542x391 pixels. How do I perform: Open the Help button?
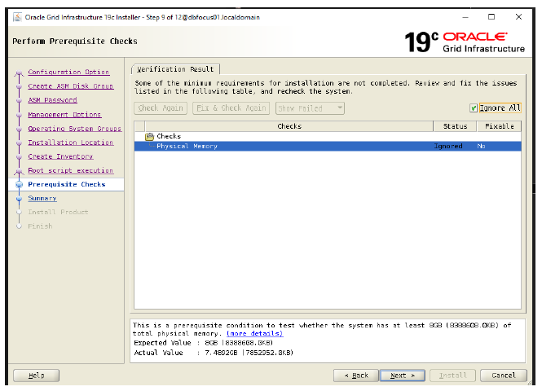tap(37, 376)
